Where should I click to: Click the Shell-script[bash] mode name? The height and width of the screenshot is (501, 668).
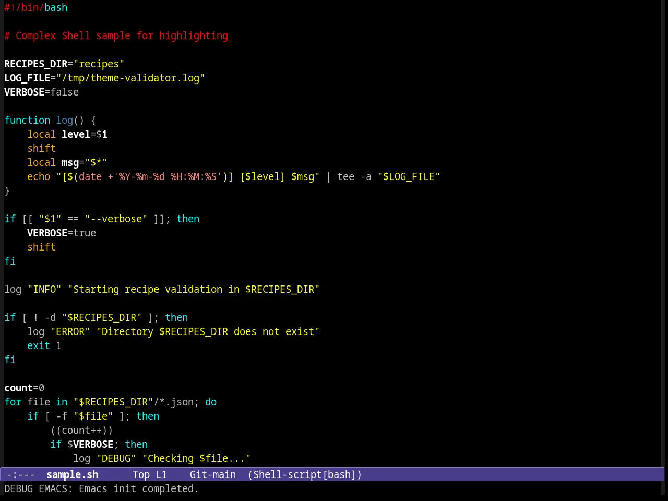point(305,474)
